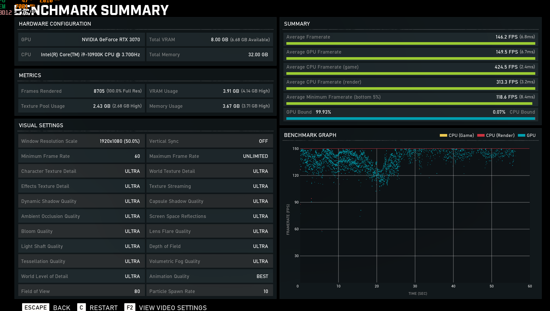Viewport: 550px width, 311px height.
Task: Select the Lens Flare Quality row
Action: (210, 231)
